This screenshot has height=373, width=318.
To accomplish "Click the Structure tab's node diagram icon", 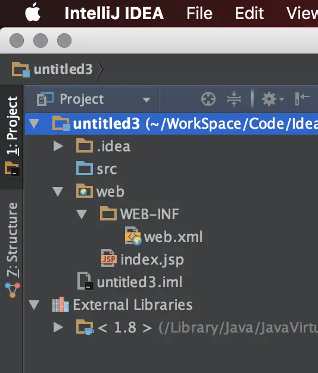I will pos(13,290).
